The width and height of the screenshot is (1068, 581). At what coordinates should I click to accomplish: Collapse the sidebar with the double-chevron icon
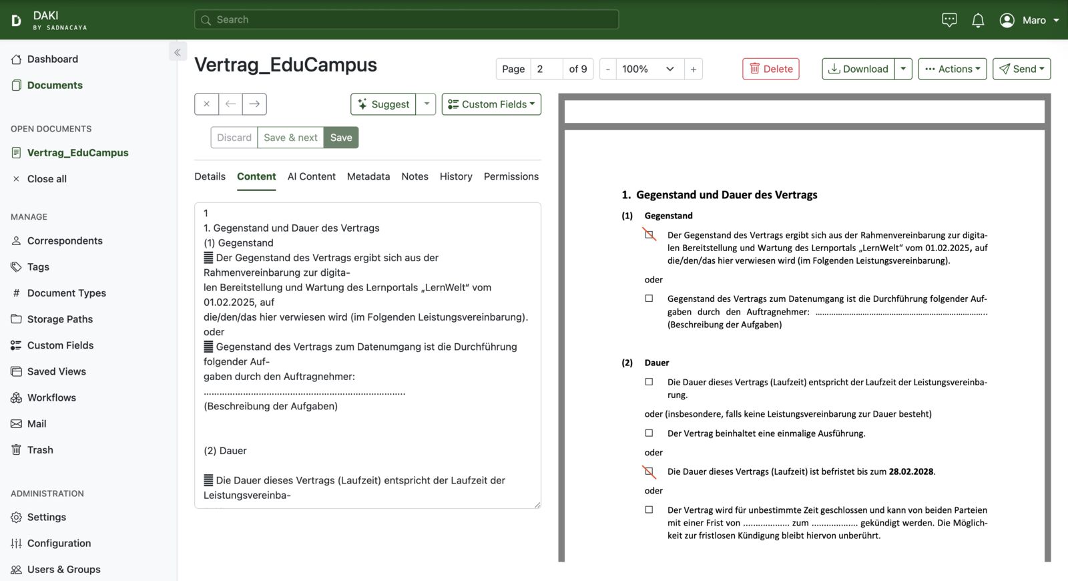pyautogui.click(x=178, y=52)
